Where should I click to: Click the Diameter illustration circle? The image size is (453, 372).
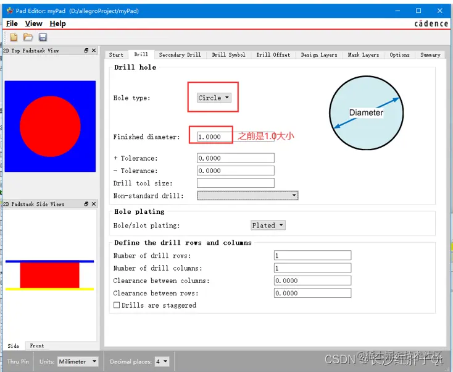367,113
